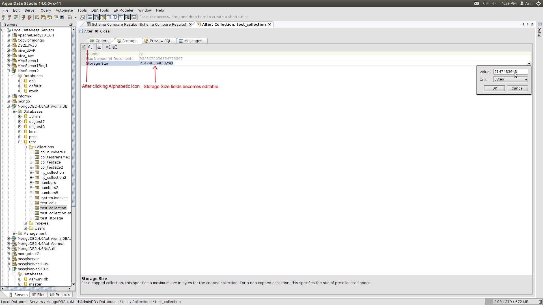Image resolution: width=543 pixels, height=305 pixels.
Task: Click the mail indicator in system tray
Action: (476, 3)
